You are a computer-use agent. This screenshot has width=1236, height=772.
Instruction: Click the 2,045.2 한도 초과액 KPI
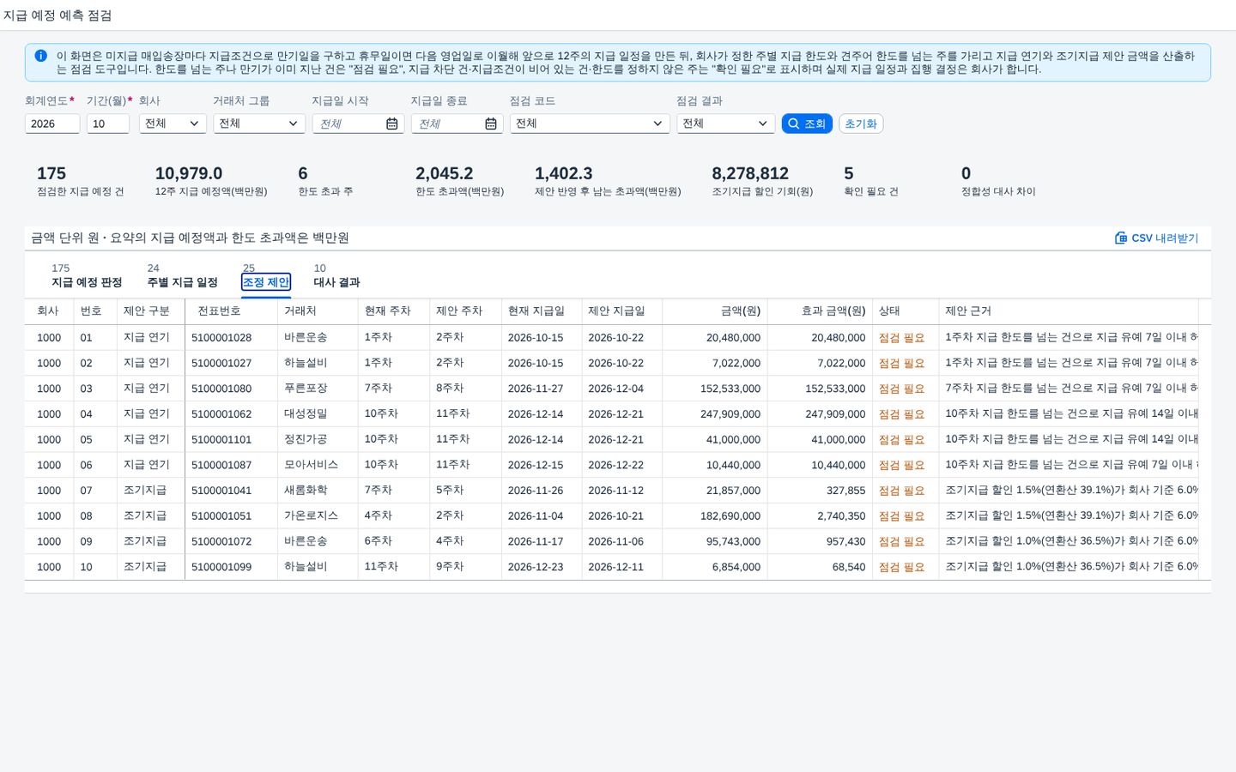[x=459, y=181]
